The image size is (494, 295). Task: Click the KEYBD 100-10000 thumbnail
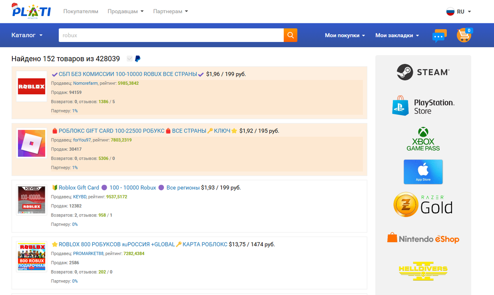(x=32, y=200)
